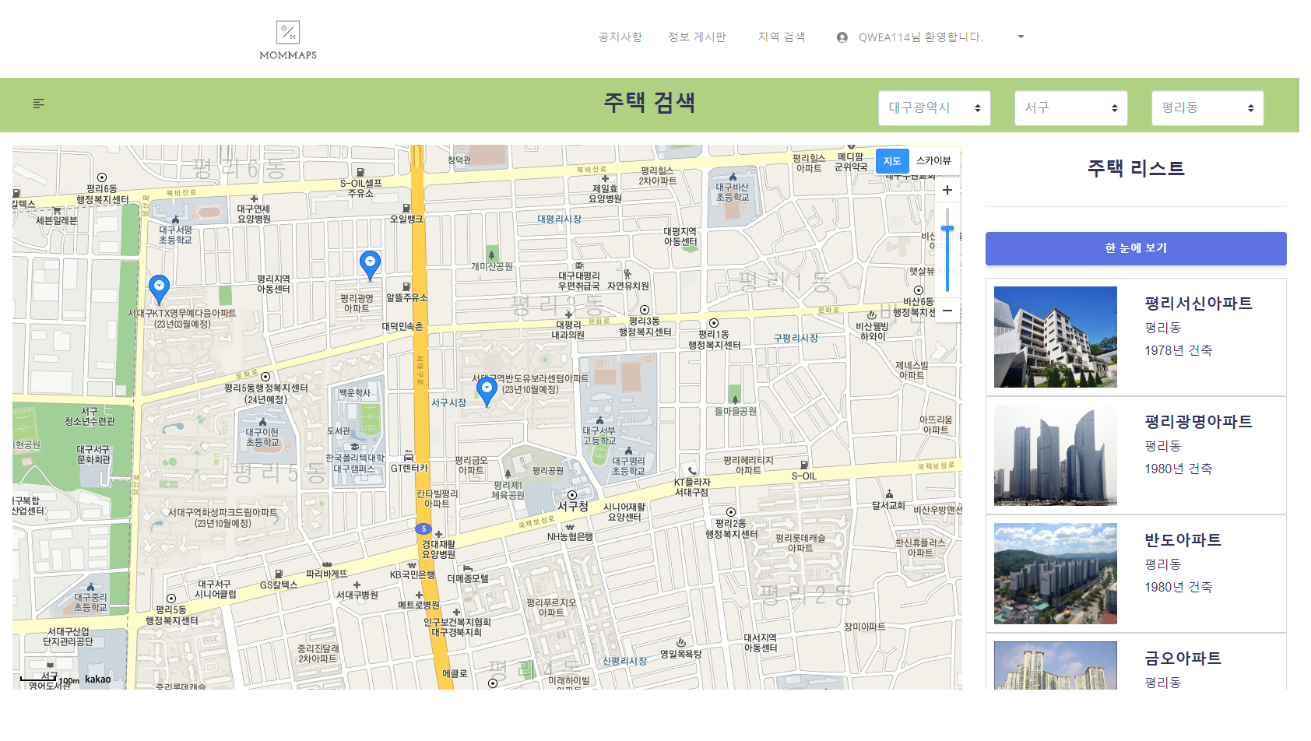Image resolution: width=1311 pixels, height=741 pixels.
Task: Enable 지도 view mode
Action: pos(891,160)
